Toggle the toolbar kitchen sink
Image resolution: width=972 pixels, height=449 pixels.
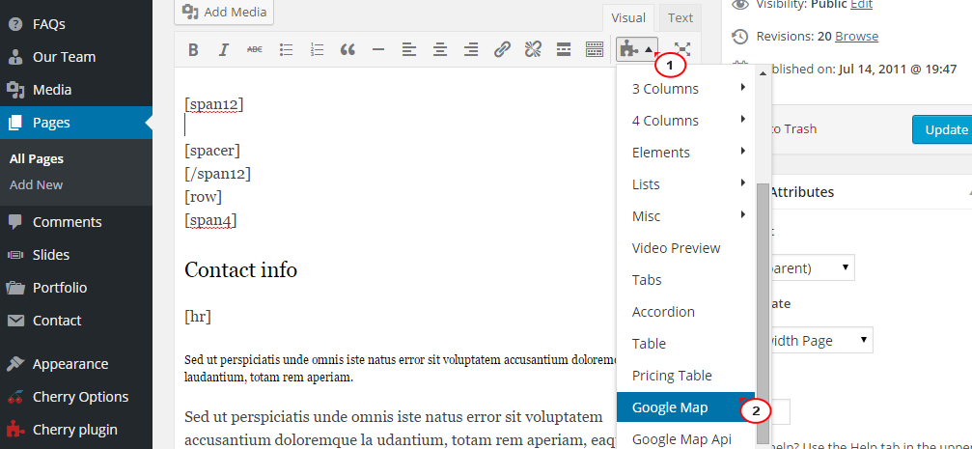595,49
